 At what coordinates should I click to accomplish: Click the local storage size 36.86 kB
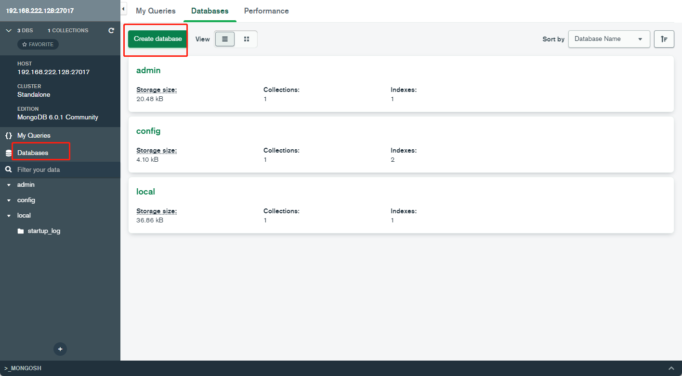tap(150, 220)
